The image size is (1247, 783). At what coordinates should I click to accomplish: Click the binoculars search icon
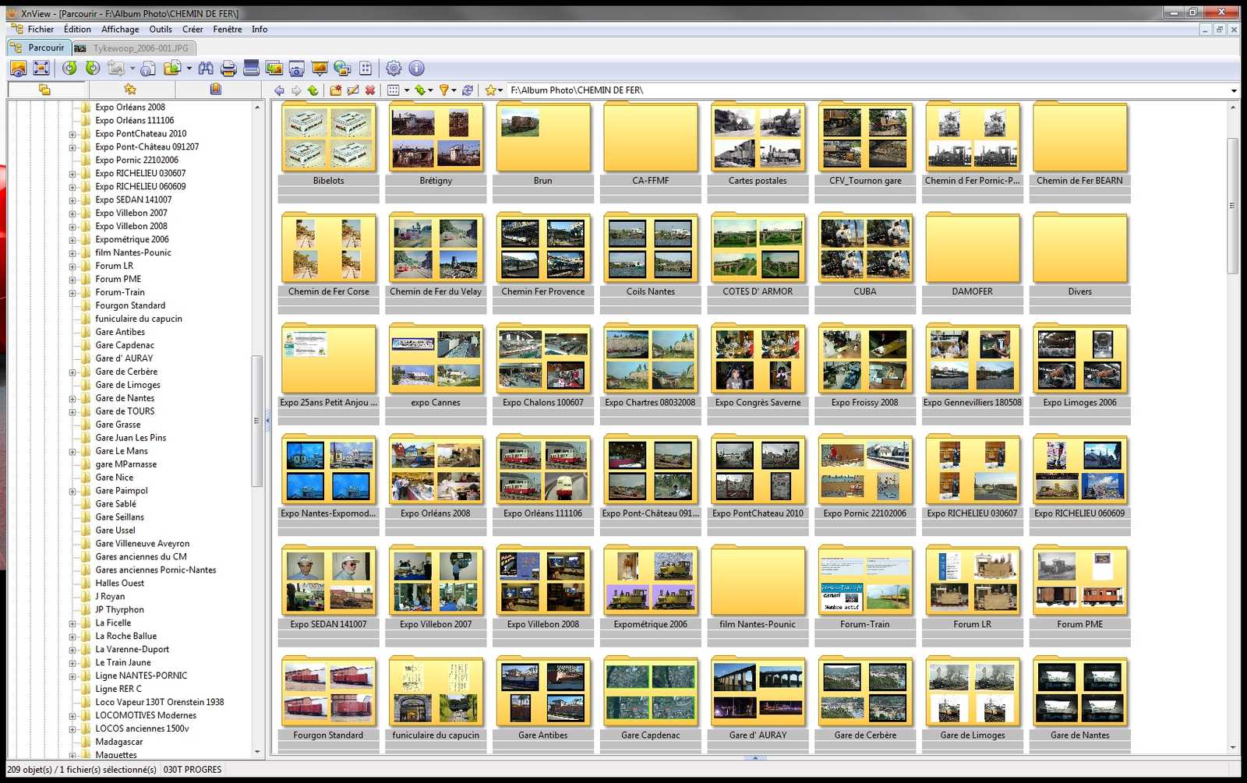coord(206,69)
